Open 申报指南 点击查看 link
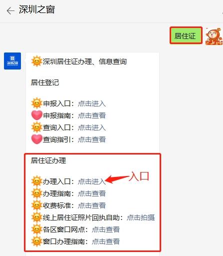 (x=92, y=115)
